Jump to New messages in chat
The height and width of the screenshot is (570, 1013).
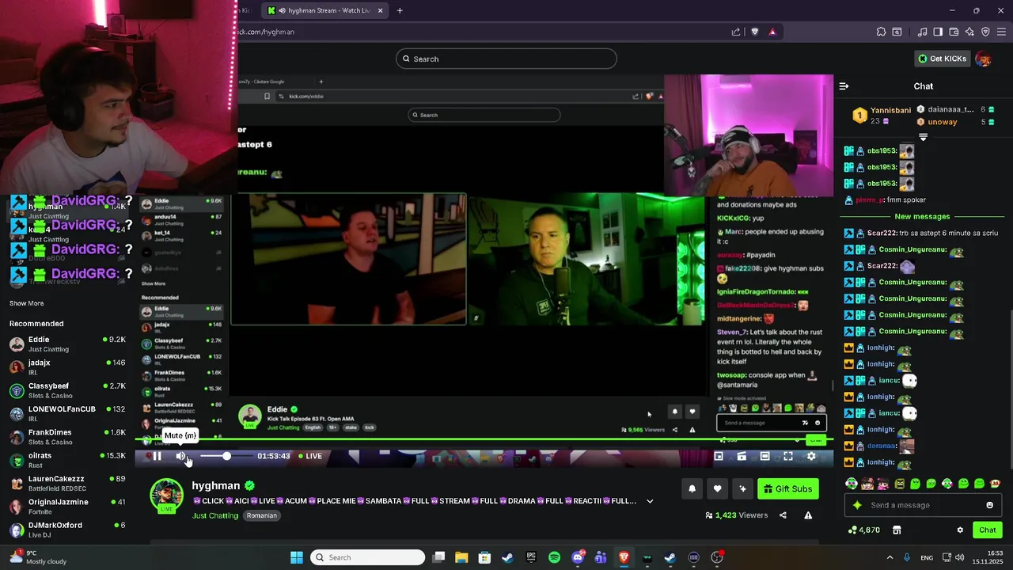point(922,217)
